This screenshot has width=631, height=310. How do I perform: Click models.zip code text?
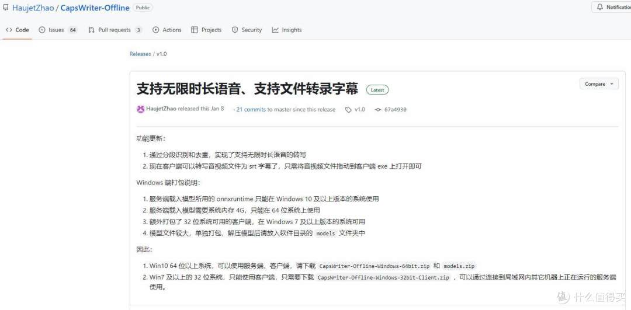pos(459,266)
